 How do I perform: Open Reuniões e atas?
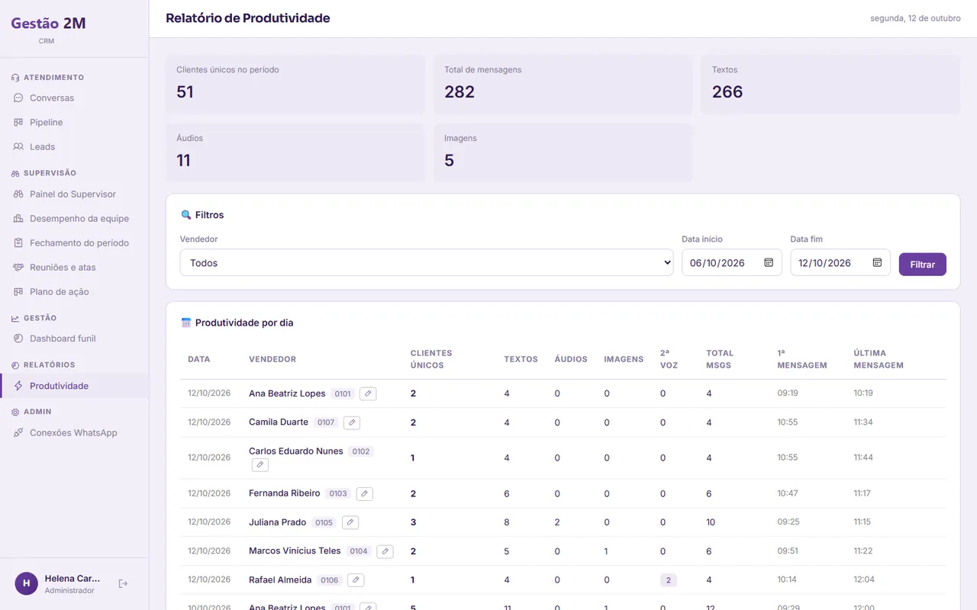tap(74, 267)
